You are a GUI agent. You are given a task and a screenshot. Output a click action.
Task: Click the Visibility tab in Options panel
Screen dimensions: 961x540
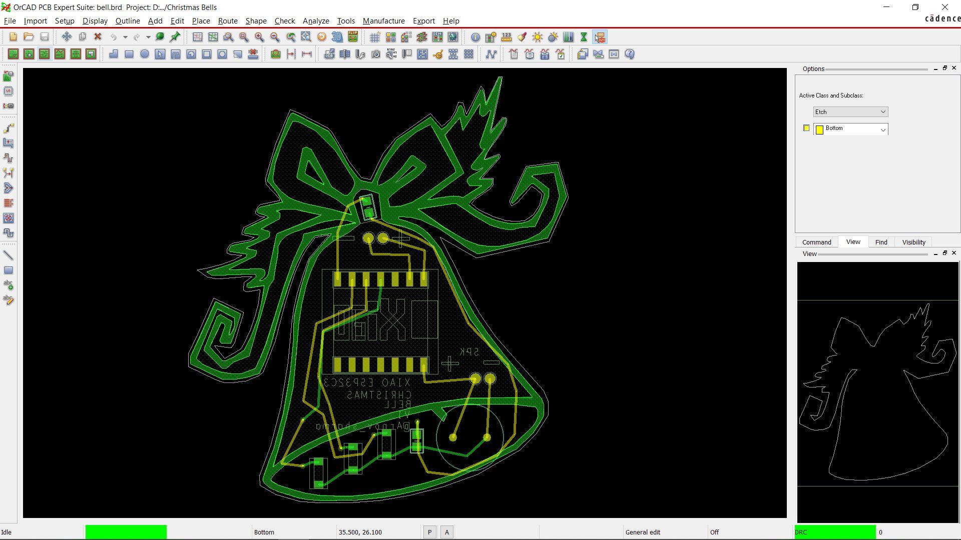(914, 242)
